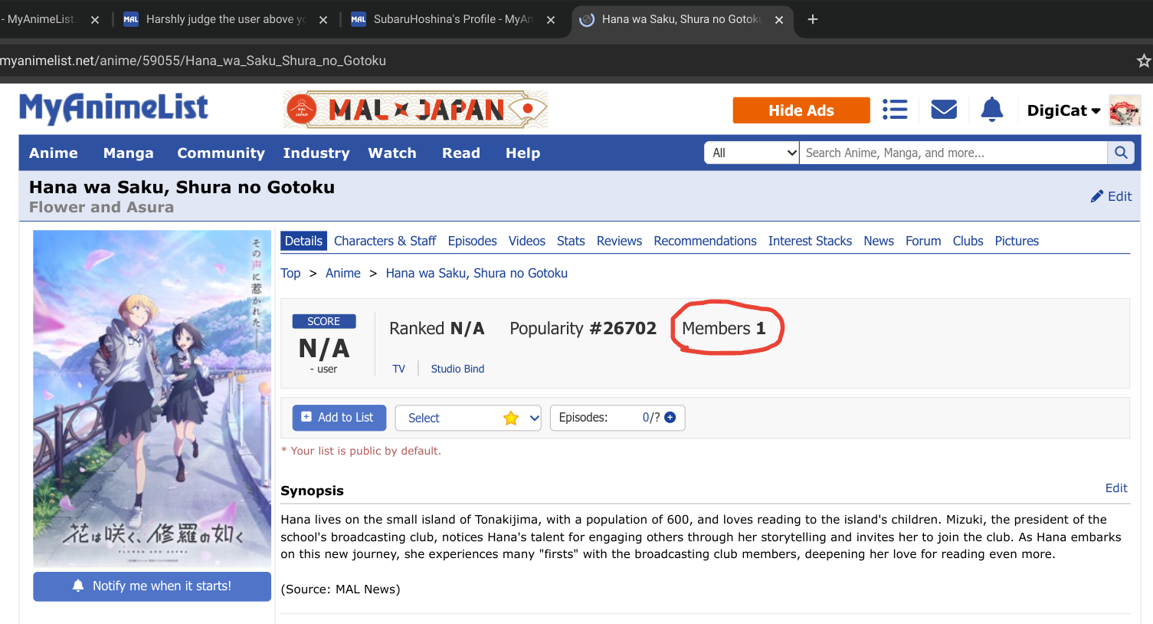Click the Hide Ads button

tap(801, 110)
